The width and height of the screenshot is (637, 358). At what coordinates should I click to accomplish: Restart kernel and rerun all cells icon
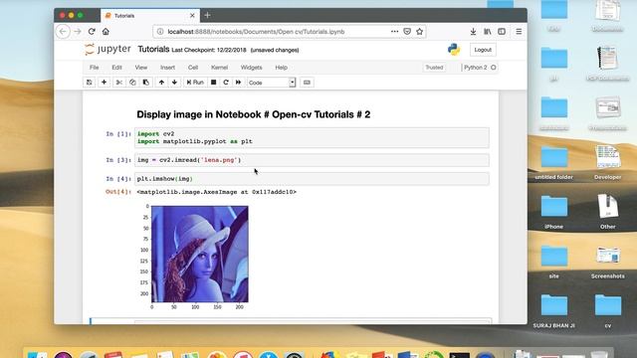(x=239, y=83)
